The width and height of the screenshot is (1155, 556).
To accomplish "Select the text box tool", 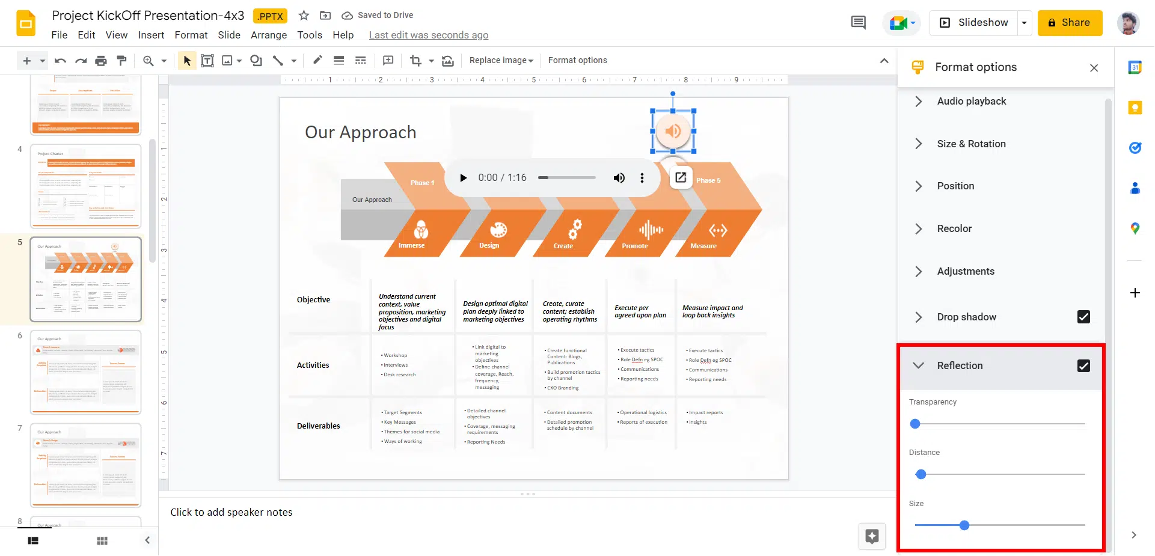I will (x=207, y=61).
